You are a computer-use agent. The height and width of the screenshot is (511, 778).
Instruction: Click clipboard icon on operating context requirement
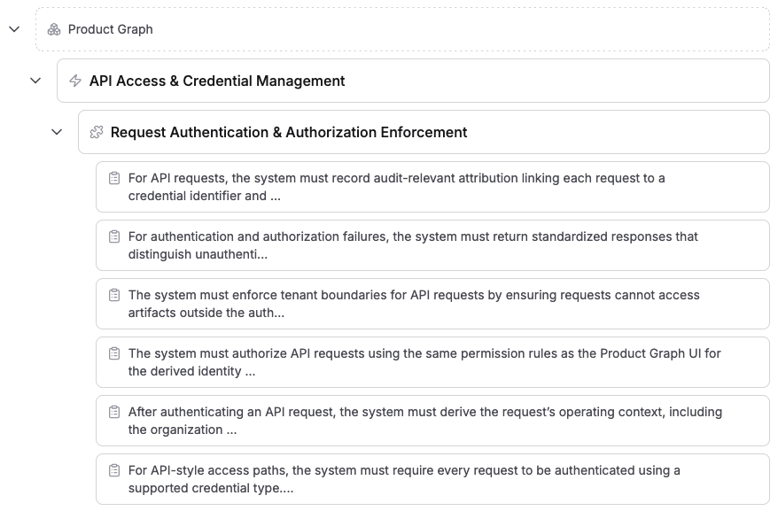113,411
